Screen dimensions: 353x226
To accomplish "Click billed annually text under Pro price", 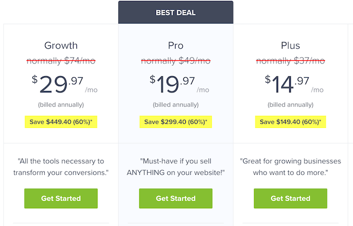I will [176, 105].
